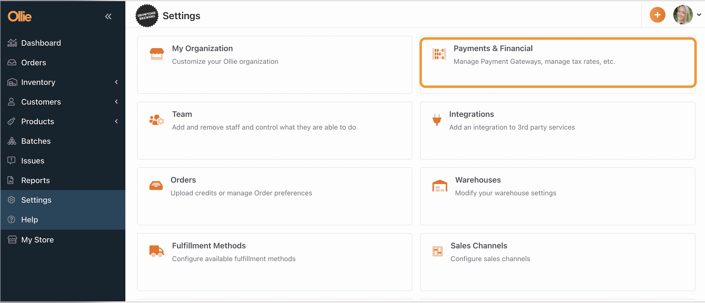The height and width of the screenshot is (303, 705).
Task: Open the Warehouses settings title
Action: coord(478,180)
